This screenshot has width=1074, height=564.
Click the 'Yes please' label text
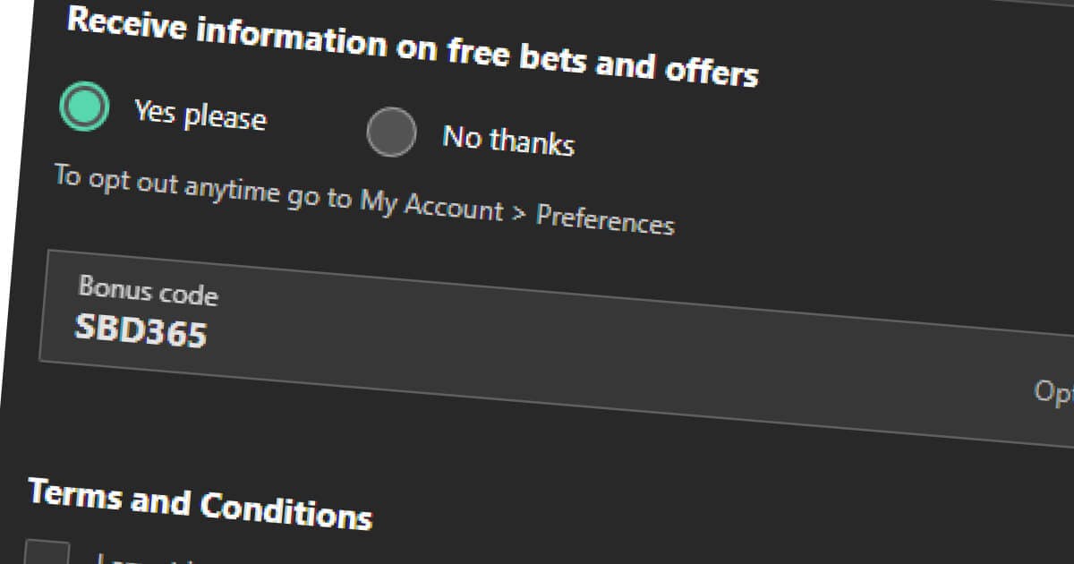tap(200, 117)
